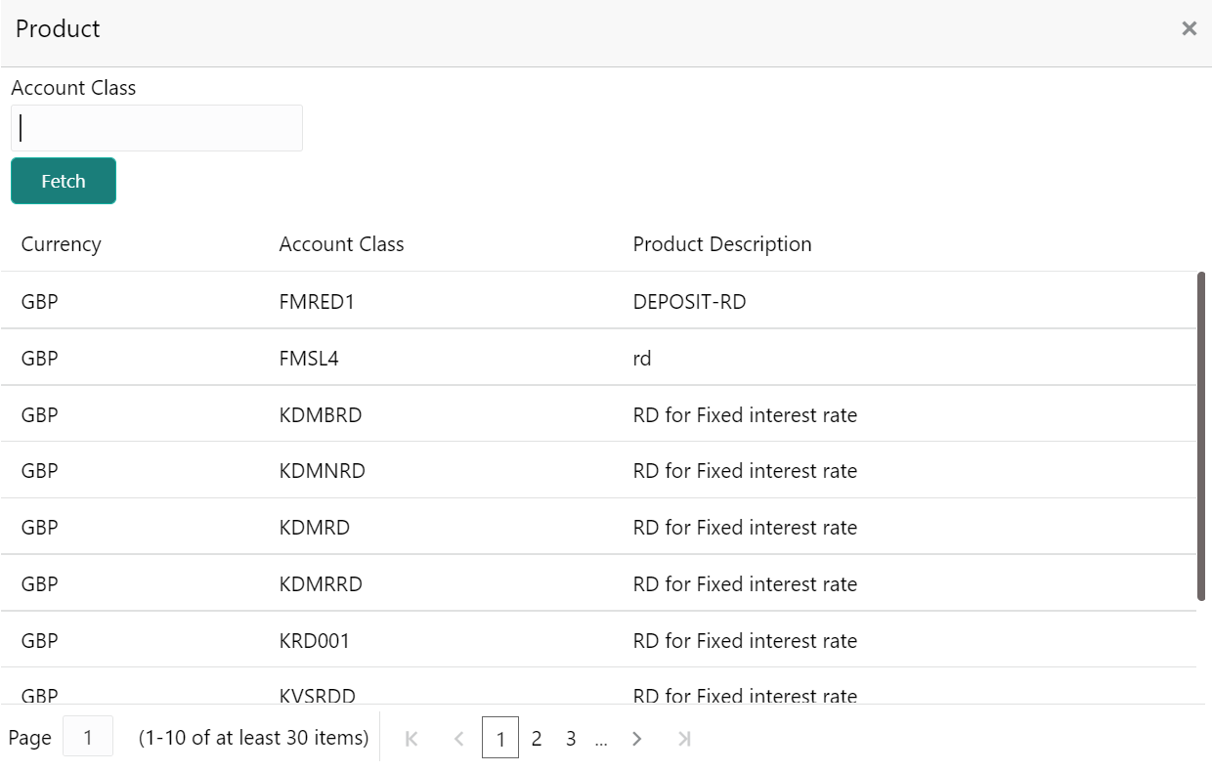1212x772 pixels.
Task: Choose the KDMRD account class
Action: point(315,528)
